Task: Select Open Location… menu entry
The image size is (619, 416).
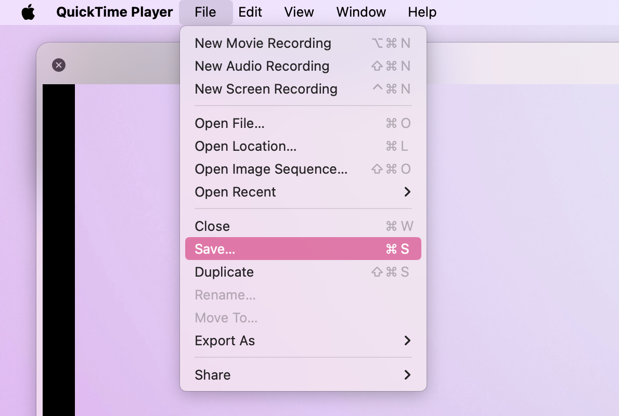Action: pos(246,146)
